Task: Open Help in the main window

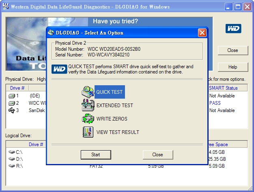Action: coord(233,67)
